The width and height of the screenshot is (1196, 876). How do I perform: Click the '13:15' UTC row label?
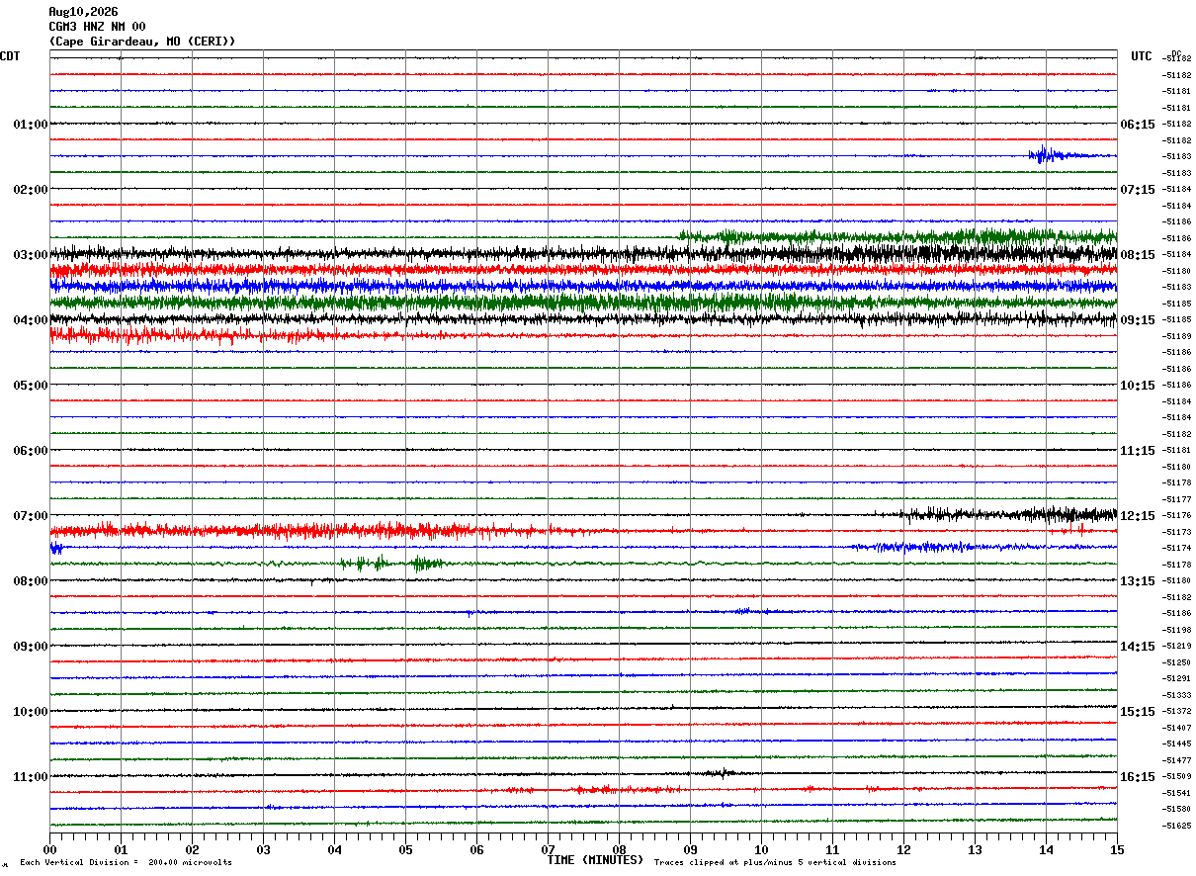pos(1138,581)
